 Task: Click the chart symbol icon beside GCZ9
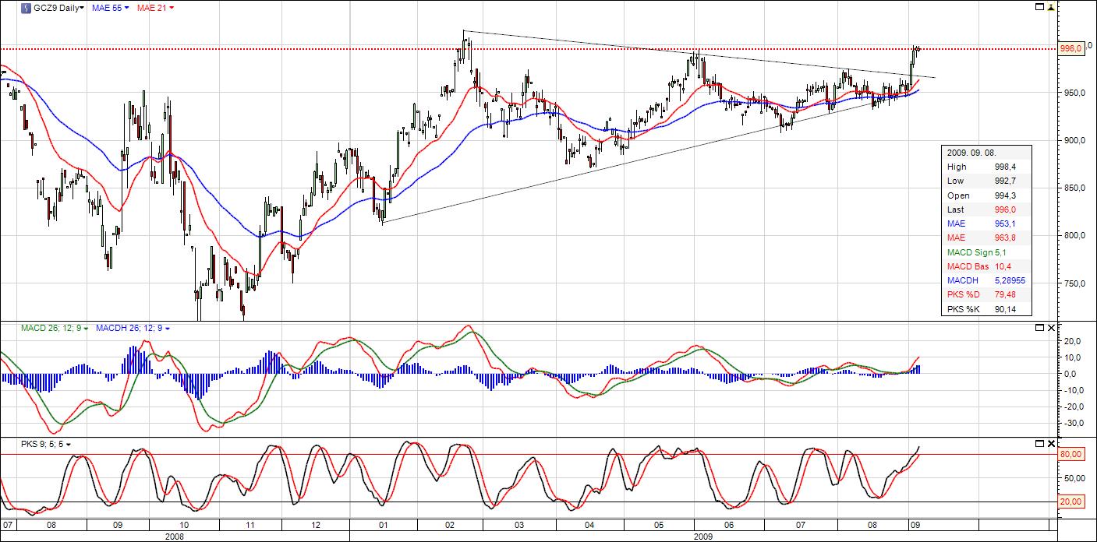point(27,8)
